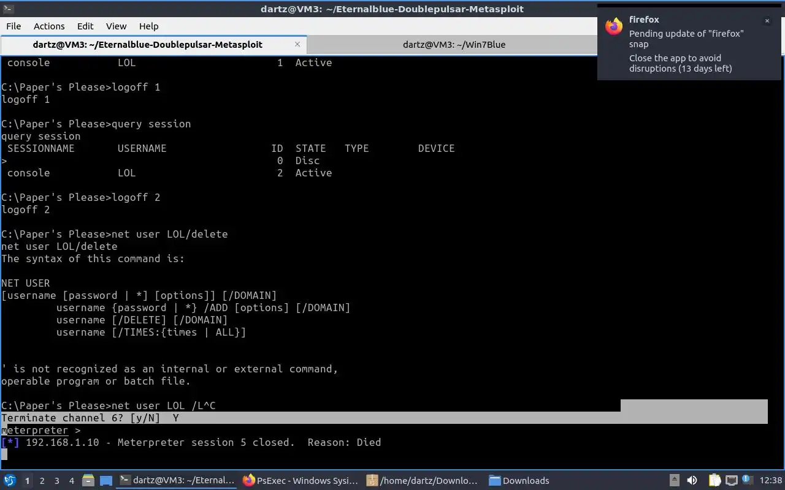This screenshot has width=785, height=490.
Task: Open the Help menu
Action: pyautogui.click(x=148, y=26)
